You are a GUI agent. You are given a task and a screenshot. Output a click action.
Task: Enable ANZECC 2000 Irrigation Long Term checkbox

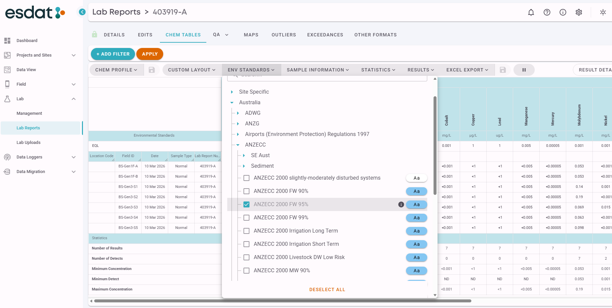[246, 231]
